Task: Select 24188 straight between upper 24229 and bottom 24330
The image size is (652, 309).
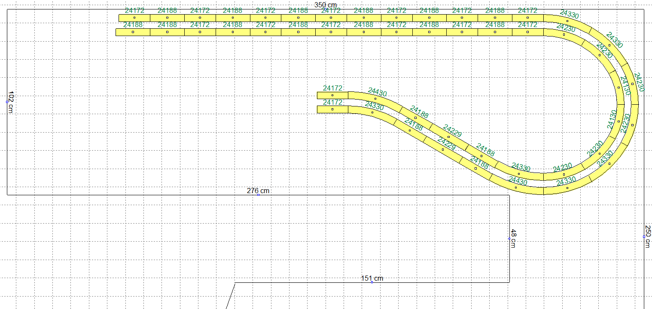Action: [x=481, y=156]
